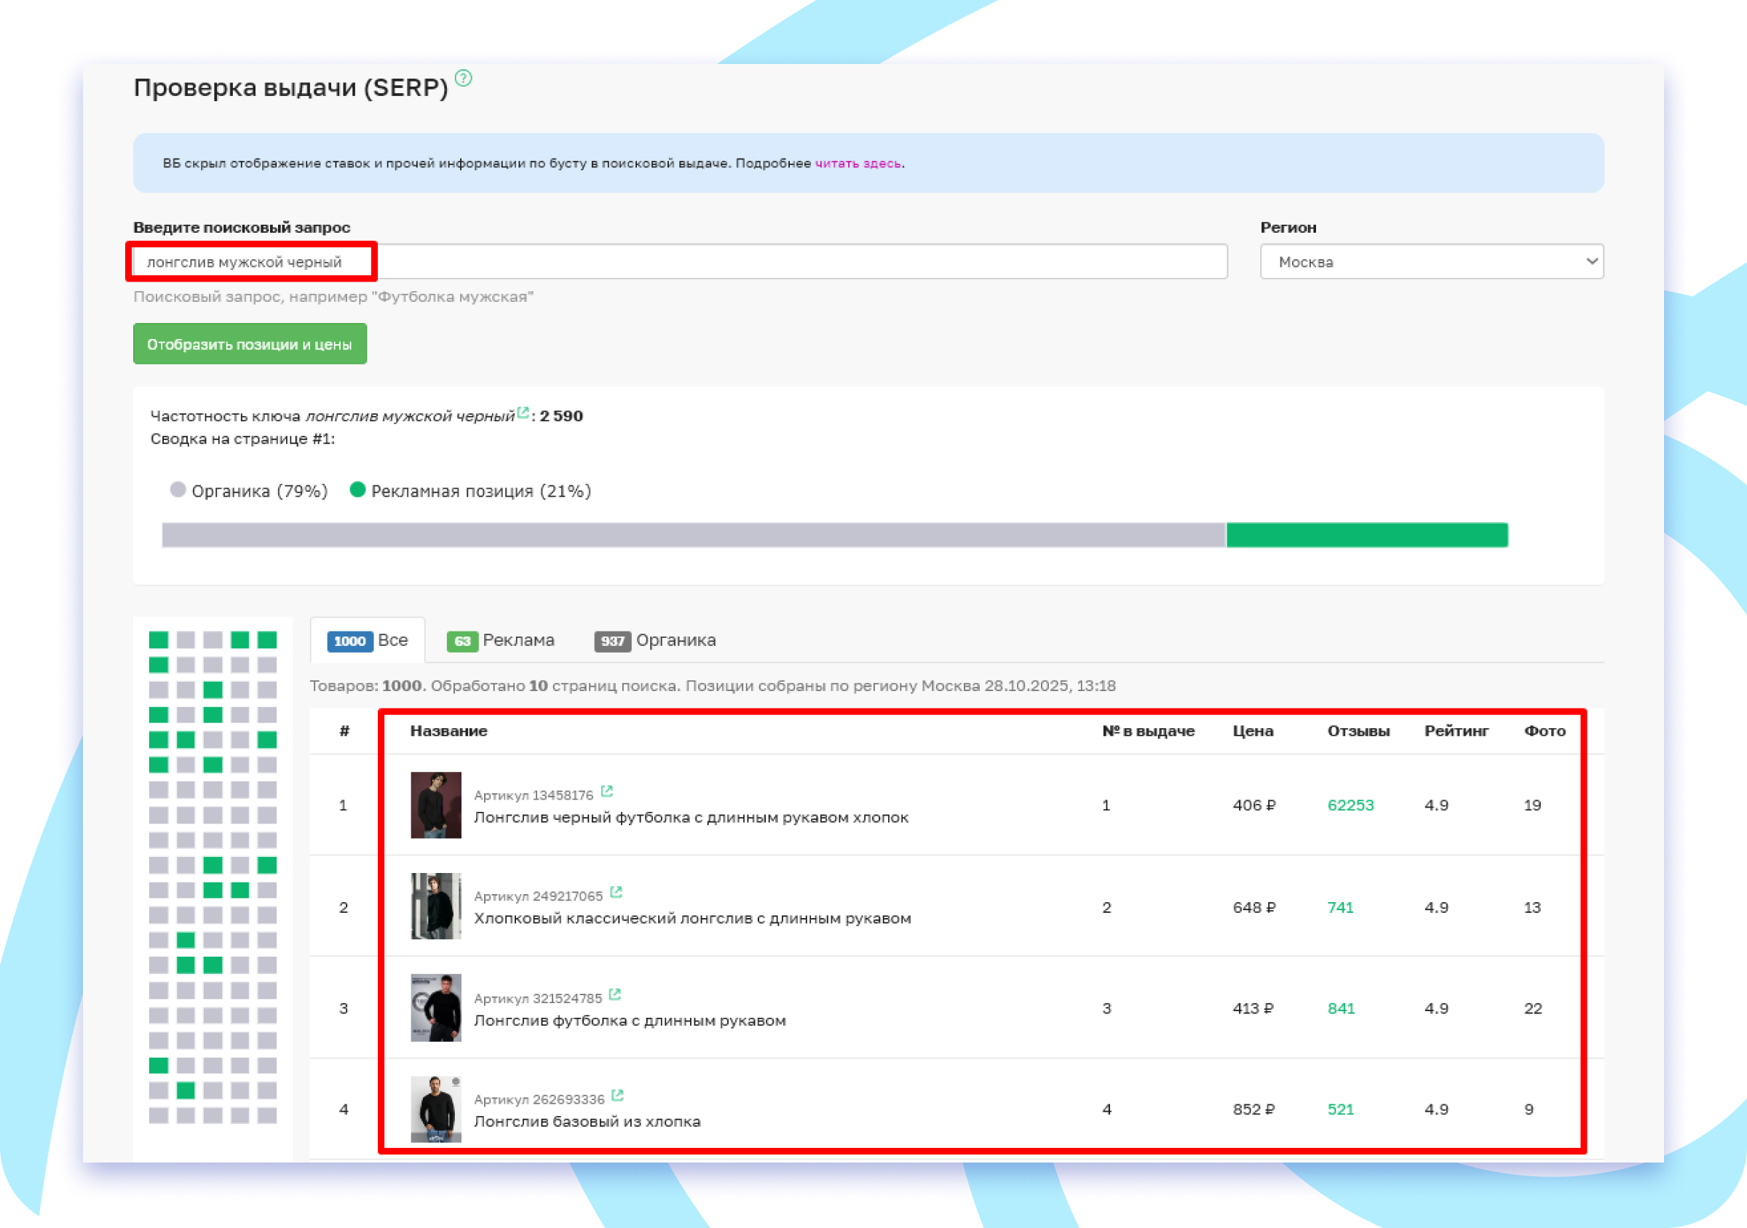Image resolution: width=1747 pixels, height=1228 pixels.
Task: Open reviews link 62253 for first product
Action: click(1351, 805)
